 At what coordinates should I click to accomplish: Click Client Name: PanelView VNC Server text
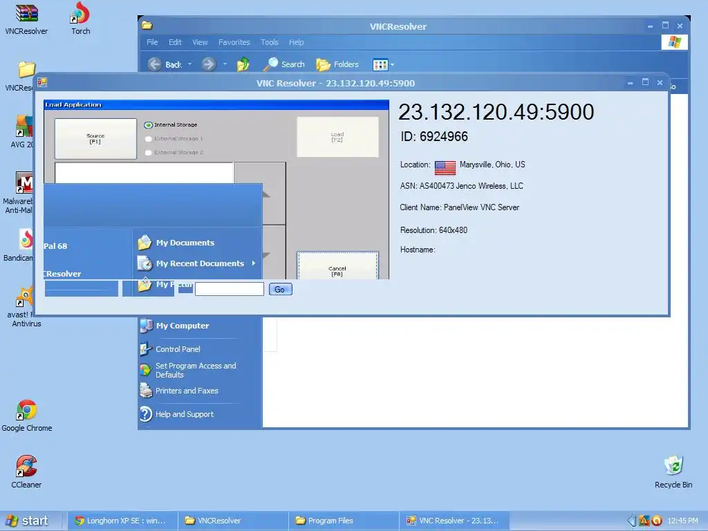(x=460, y=207)
